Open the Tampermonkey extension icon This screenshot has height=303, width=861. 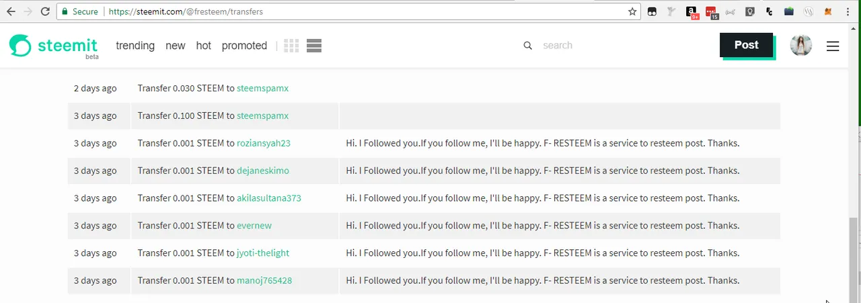pyautogui.click(x=652, y=11)
